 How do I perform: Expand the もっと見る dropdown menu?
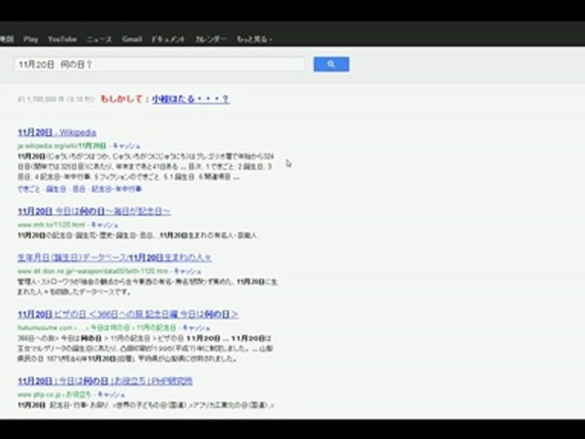coord(255,39)
